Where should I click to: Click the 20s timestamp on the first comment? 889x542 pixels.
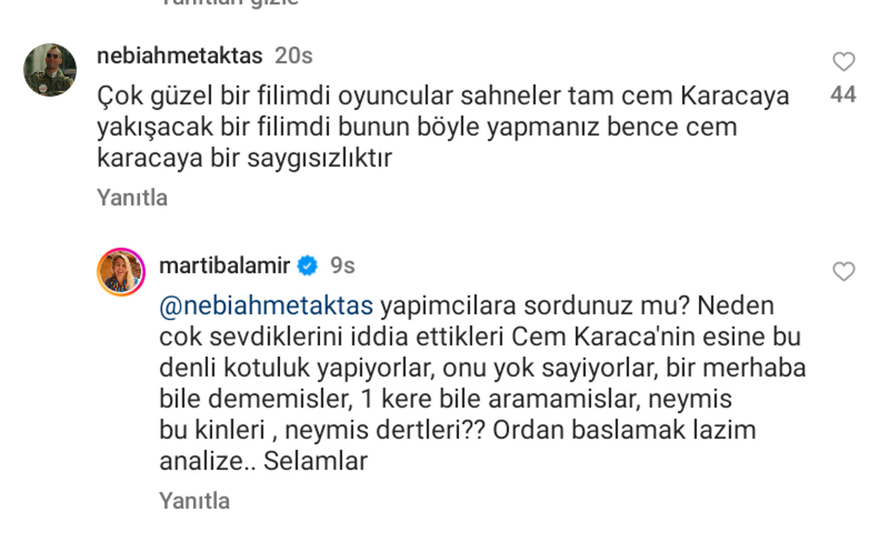293,55
